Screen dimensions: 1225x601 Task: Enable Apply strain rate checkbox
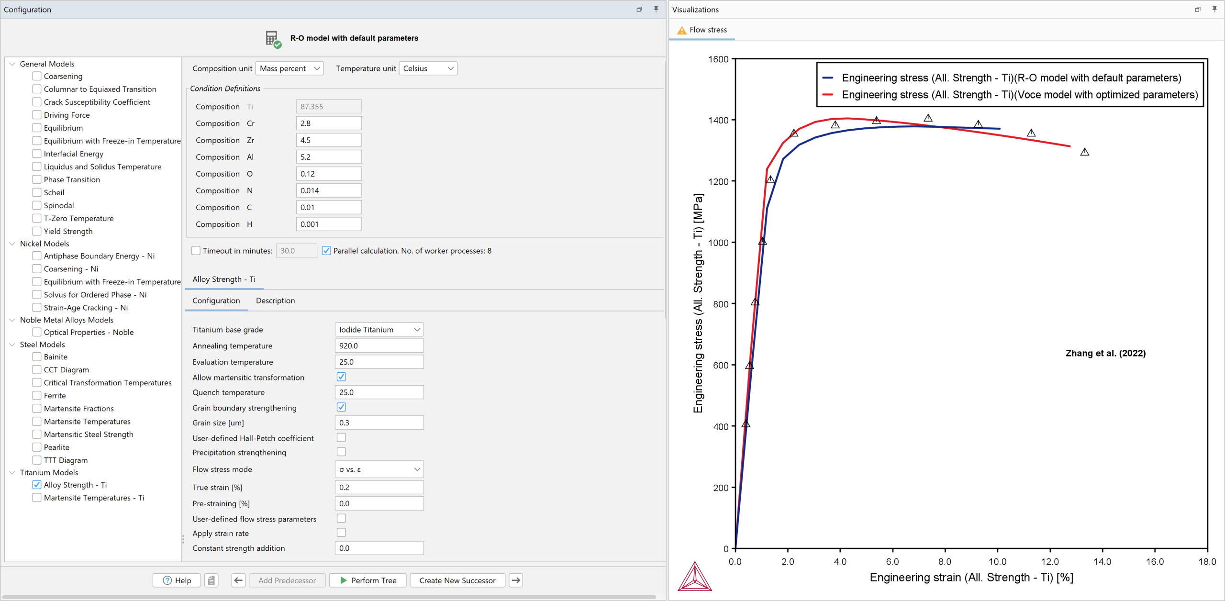coord(341,533)
